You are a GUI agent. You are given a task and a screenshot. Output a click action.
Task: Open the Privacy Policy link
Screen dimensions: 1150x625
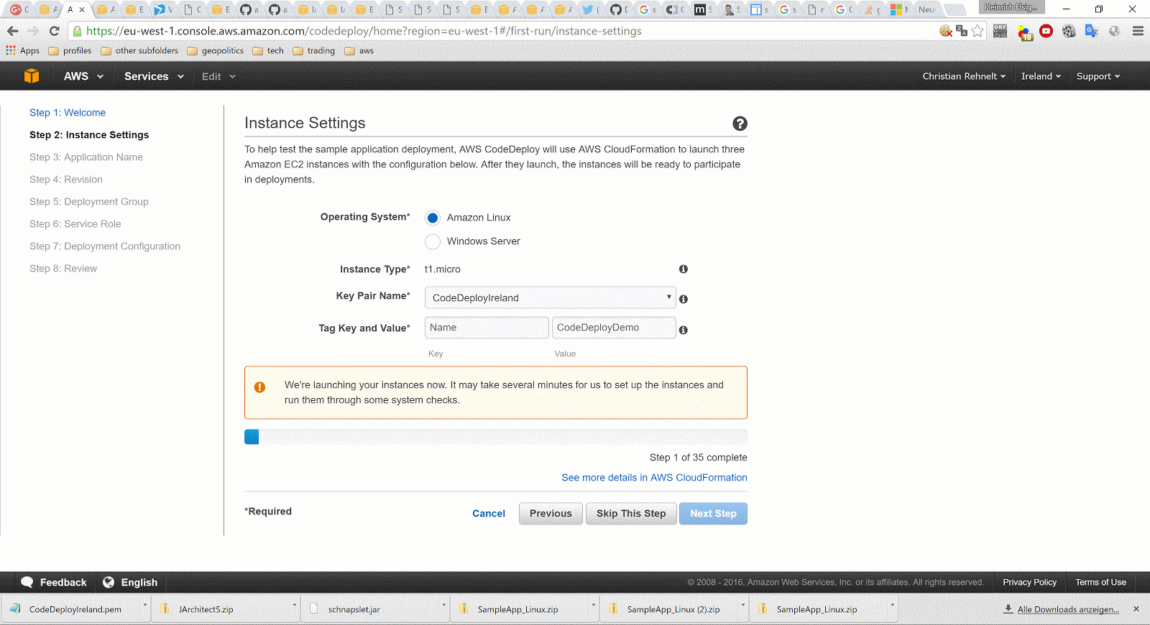click(1029, 583)
